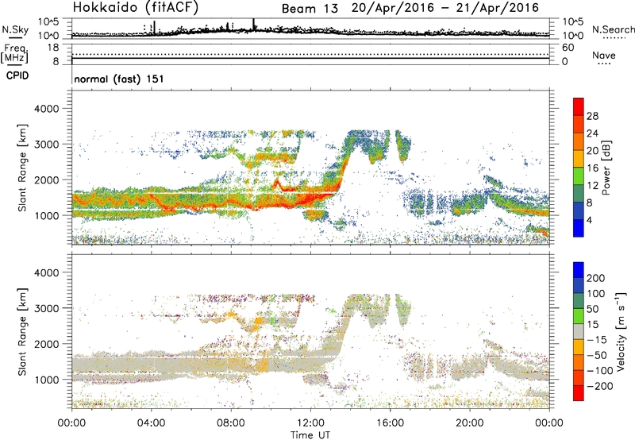This screenshot has width=635, height=440.
Task: Click the 'N.Search' legend label
Action: coord(613,29)
